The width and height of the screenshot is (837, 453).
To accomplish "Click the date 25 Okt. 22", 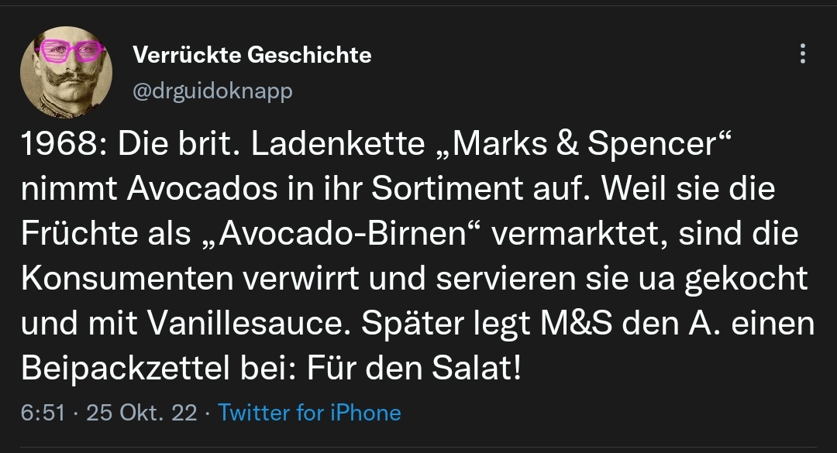I will 142,412.
